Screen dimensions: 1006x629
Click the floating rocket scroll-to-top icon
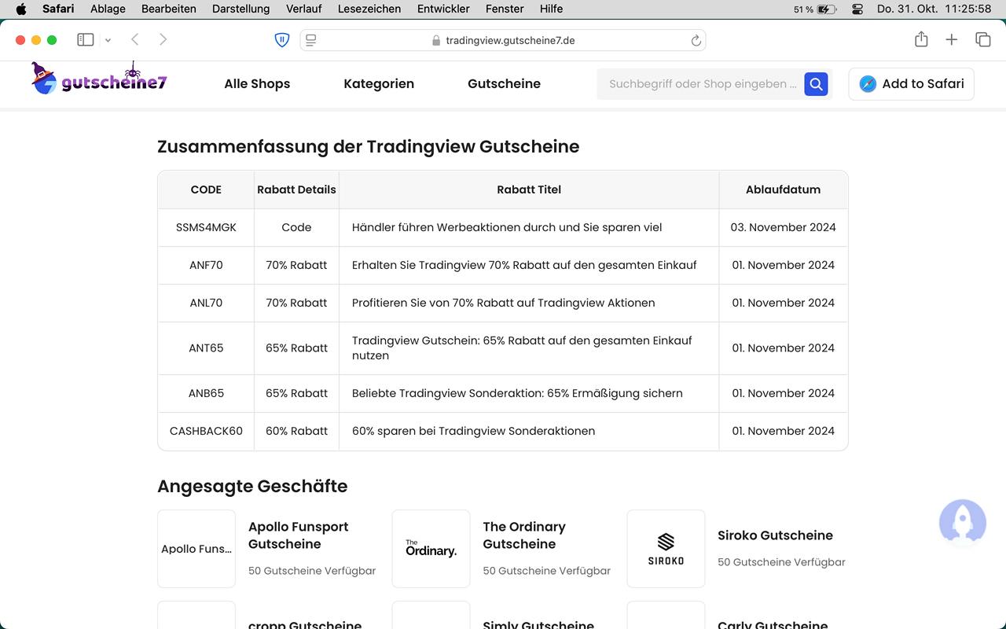coord(962,520)
